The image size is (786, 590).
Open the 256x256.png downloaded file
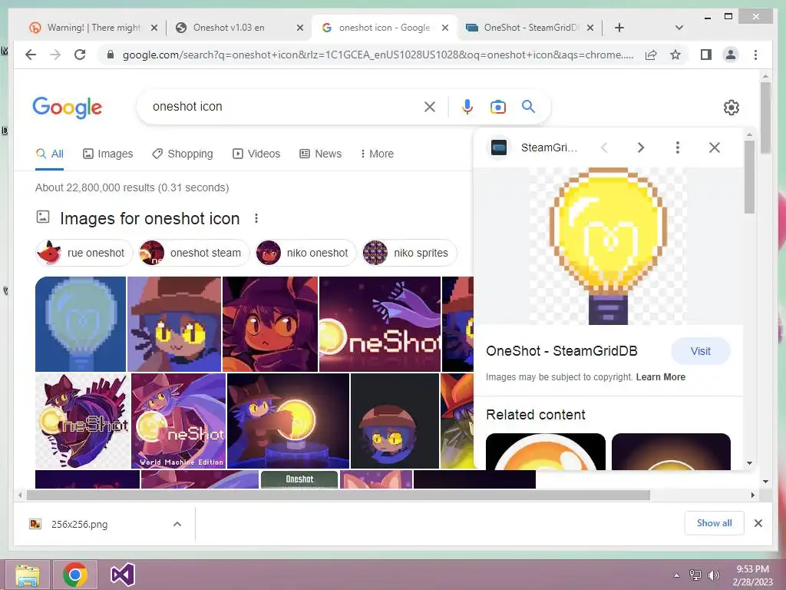79,524
